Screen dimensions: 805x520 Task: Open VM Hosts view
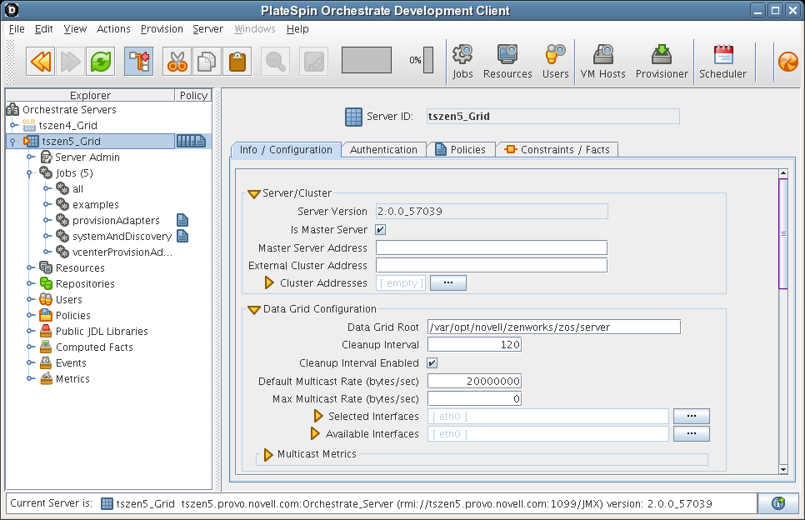click(x=602, y=62)
